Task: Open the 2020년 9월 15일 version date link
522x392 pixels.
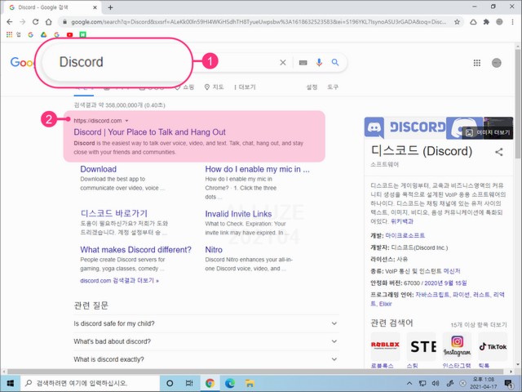Action: (x=445, y=283)
